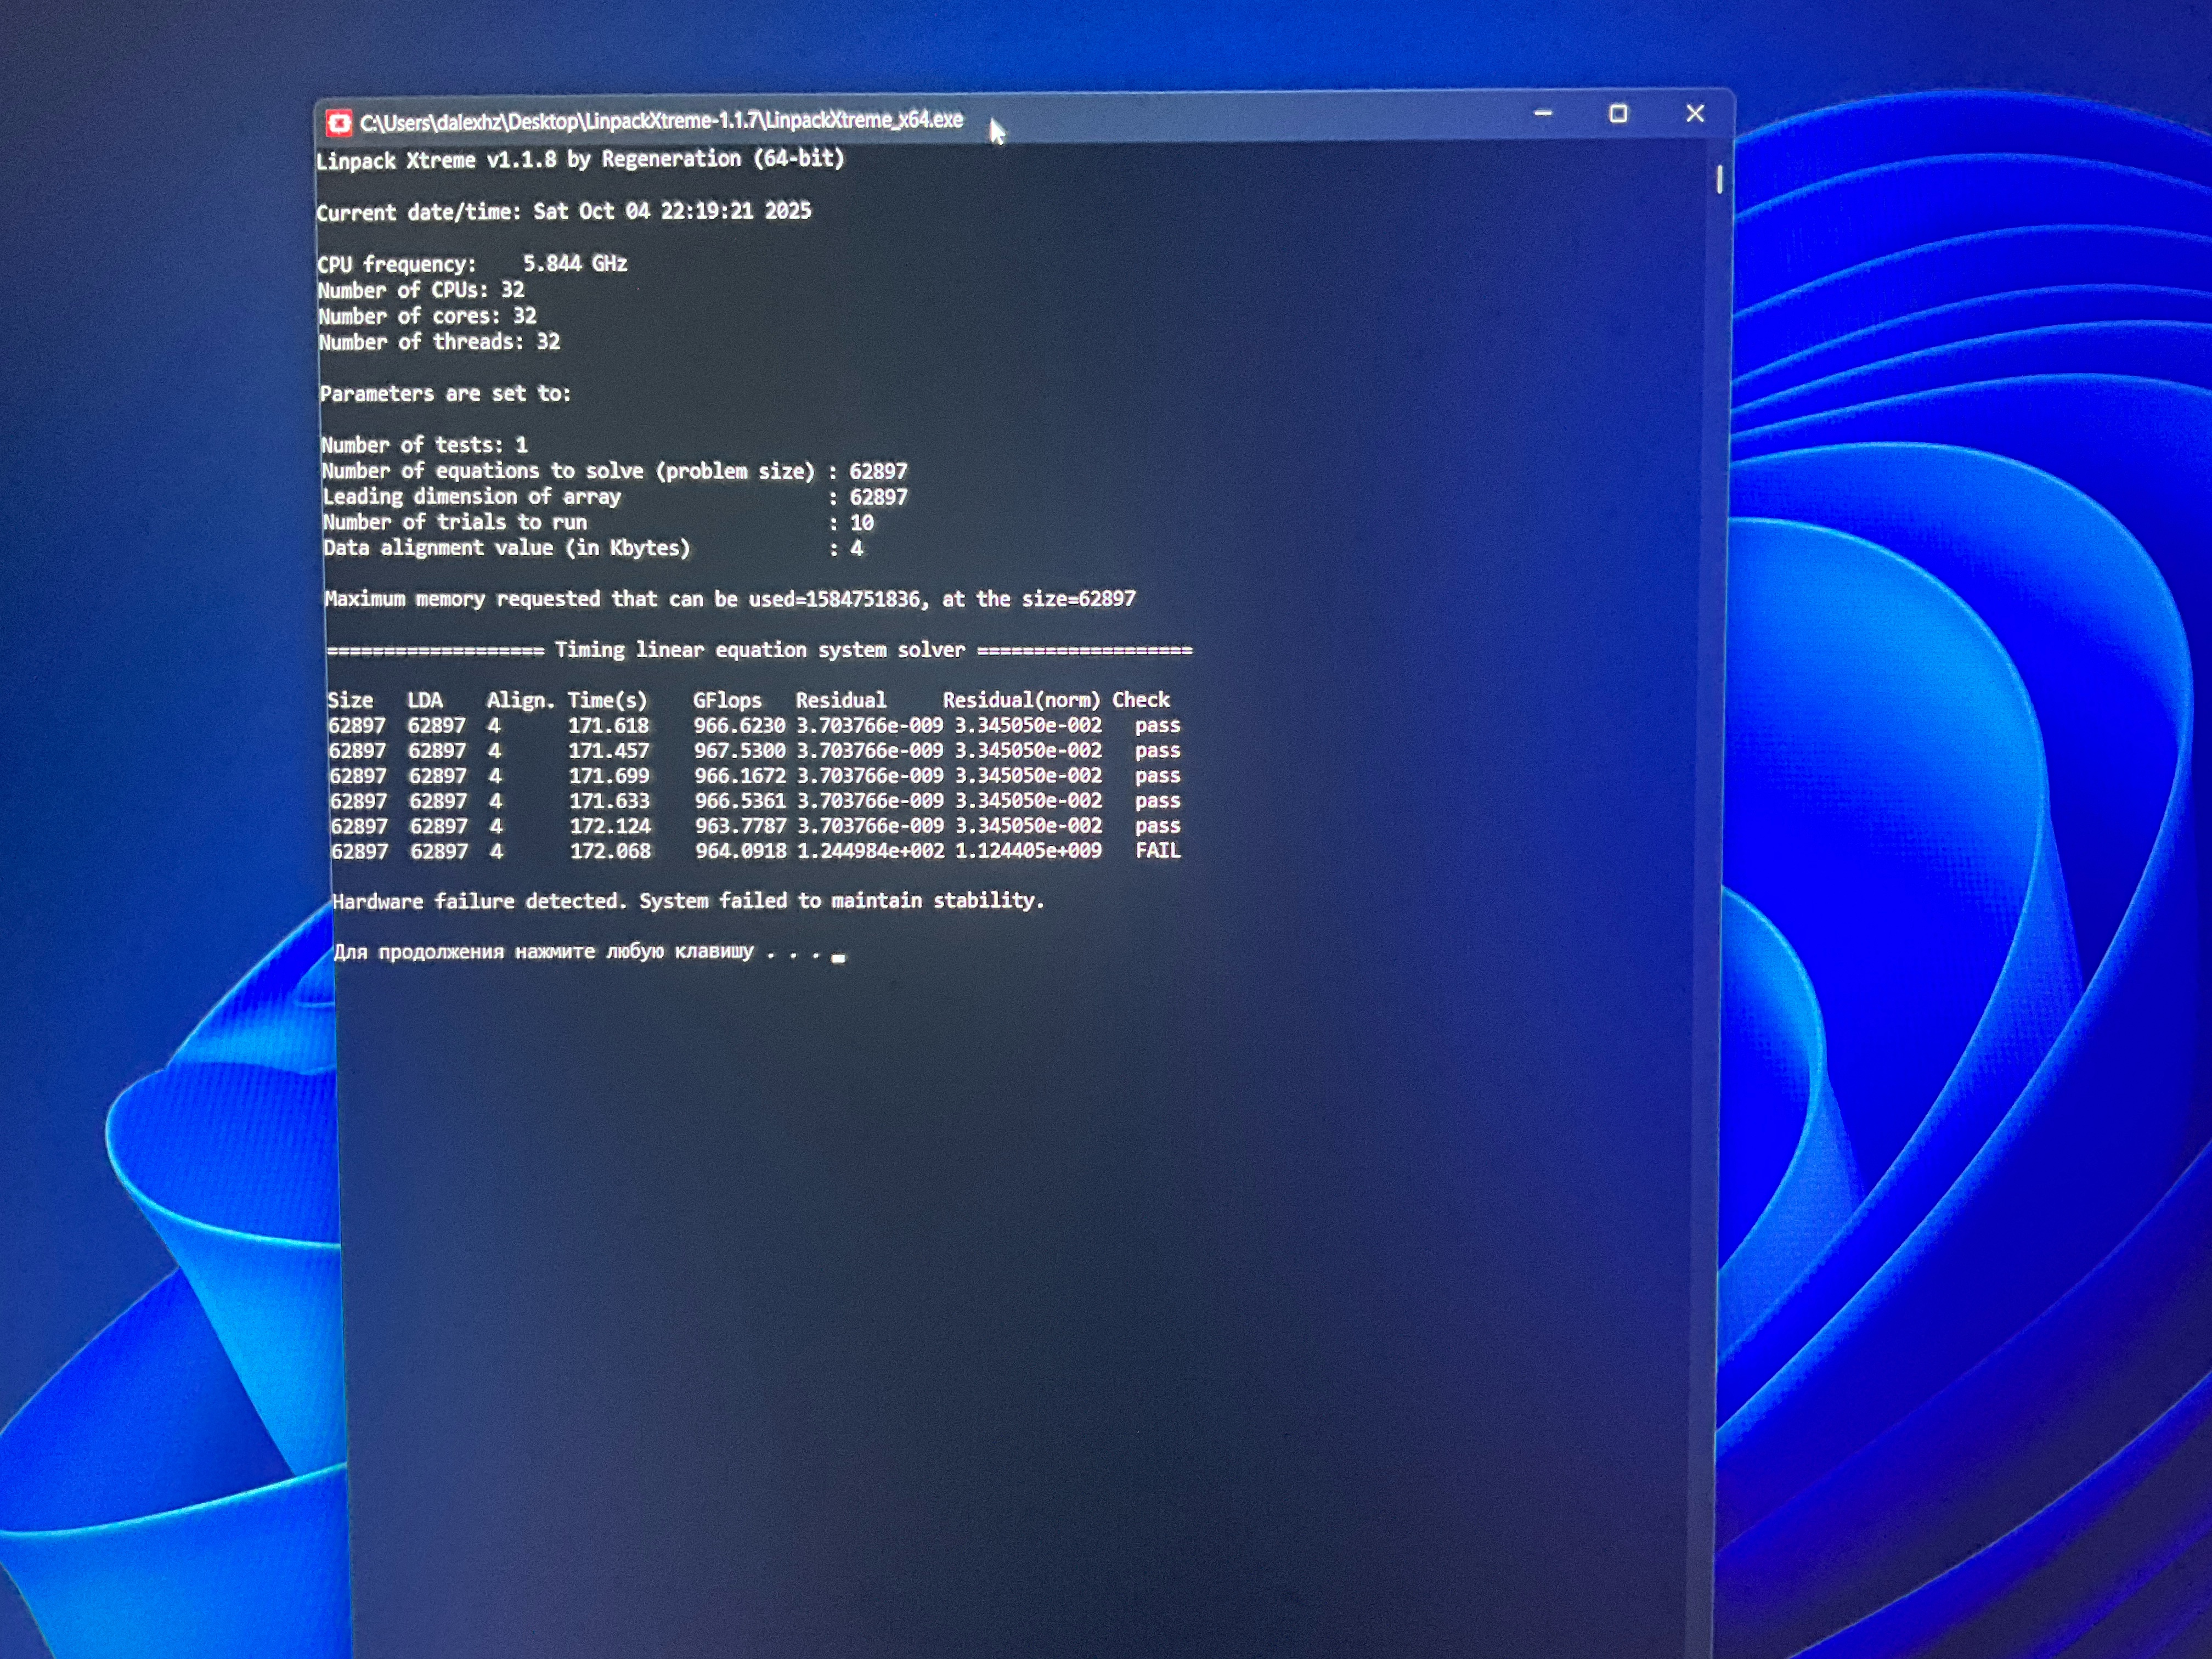Click the 1.124405e+009 residual norm value
The height and width of the screenshot is (1659, 2212).
click(x=1028, y=851)
